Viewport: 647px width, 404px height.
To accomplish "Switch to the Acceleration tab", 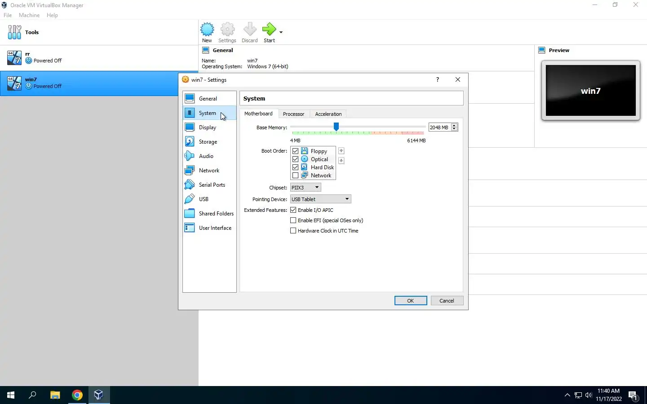I will (328, 114).
